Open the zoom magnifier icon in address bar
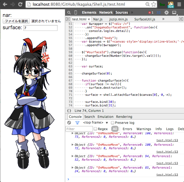The image size is (184, 182). pos(147,4)
